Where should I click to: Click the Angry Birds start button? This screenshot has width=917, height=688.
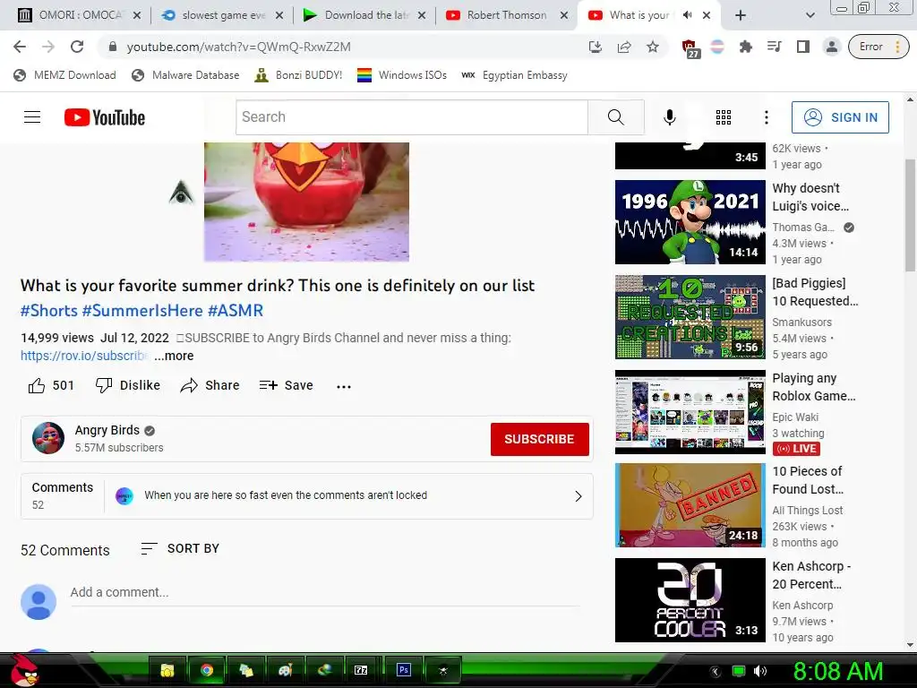[24, 670]
